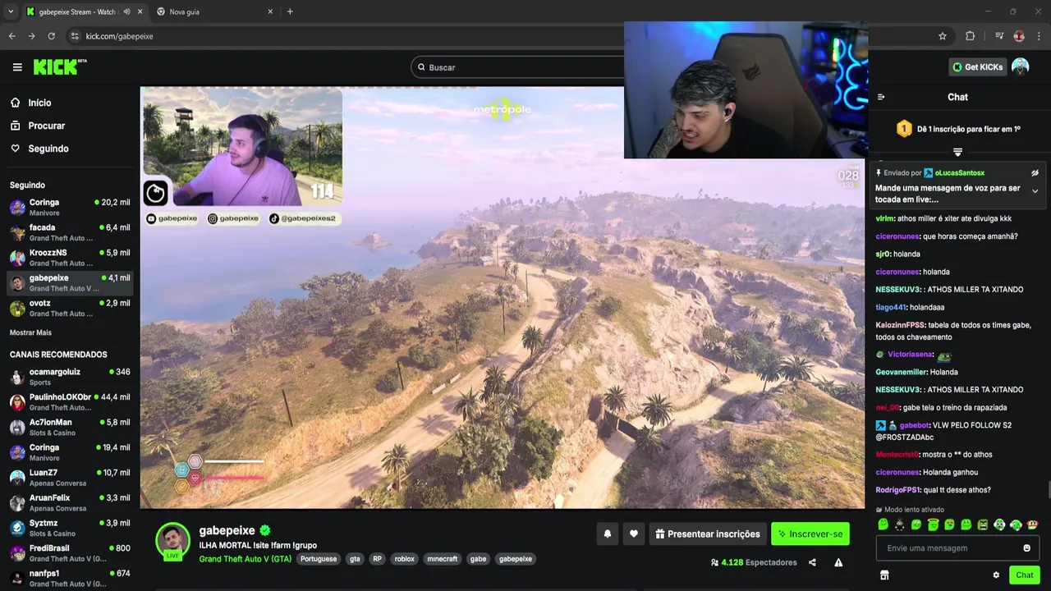Screen dimensions: 1051x591
Task: Click the streamer's gabepeixe avatar with LIVE badge
Action: tap(173, 541)
